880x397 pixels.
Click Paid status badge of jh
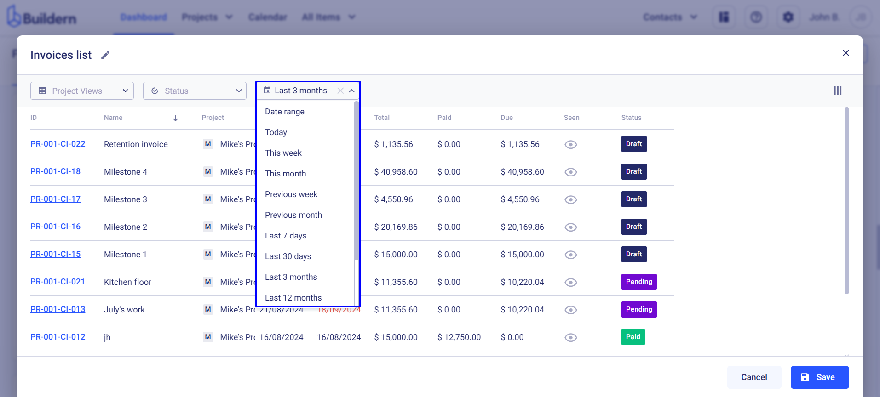tap(633, 337)
